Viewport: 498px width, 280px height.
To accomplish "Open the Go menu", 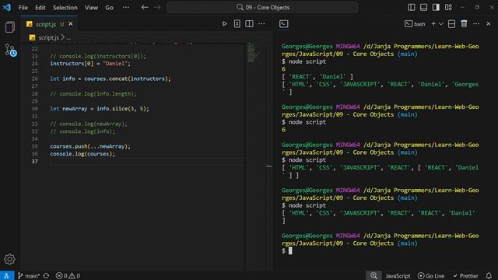I will click(109, 7).
